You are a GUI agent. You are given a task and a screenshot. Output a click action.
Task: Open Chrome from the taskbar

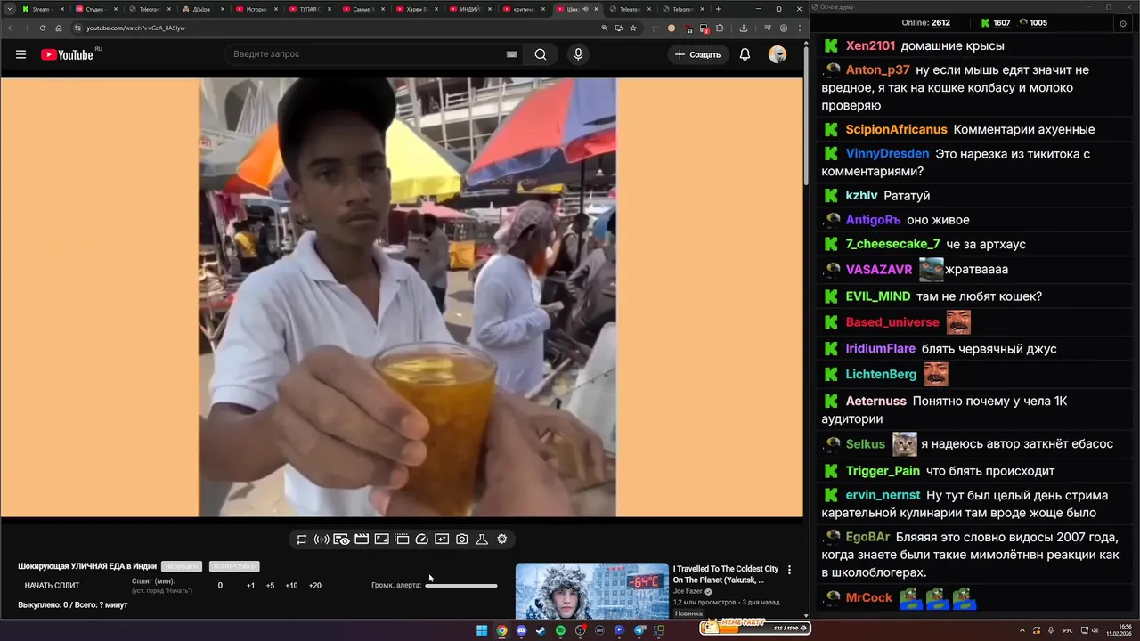pyautogui.click(x=501, y=630)
